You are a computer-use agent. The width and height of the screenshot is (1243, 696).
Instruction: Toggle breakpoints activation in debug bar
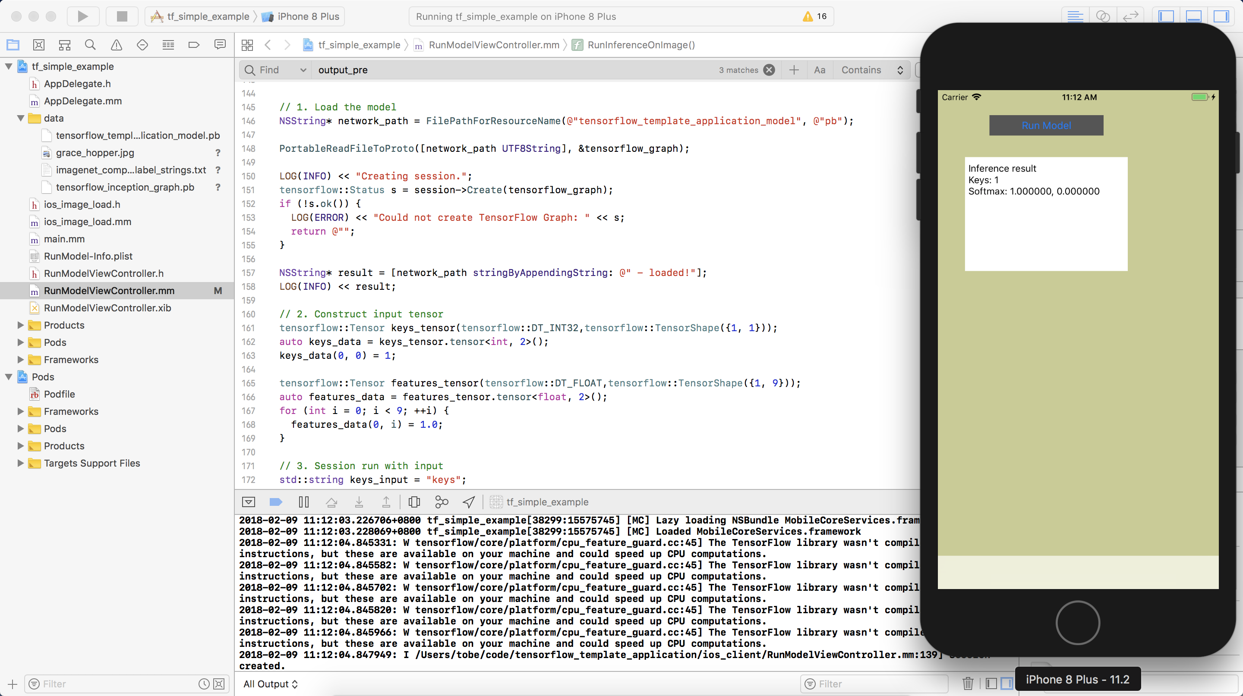[x=275, y=502]
